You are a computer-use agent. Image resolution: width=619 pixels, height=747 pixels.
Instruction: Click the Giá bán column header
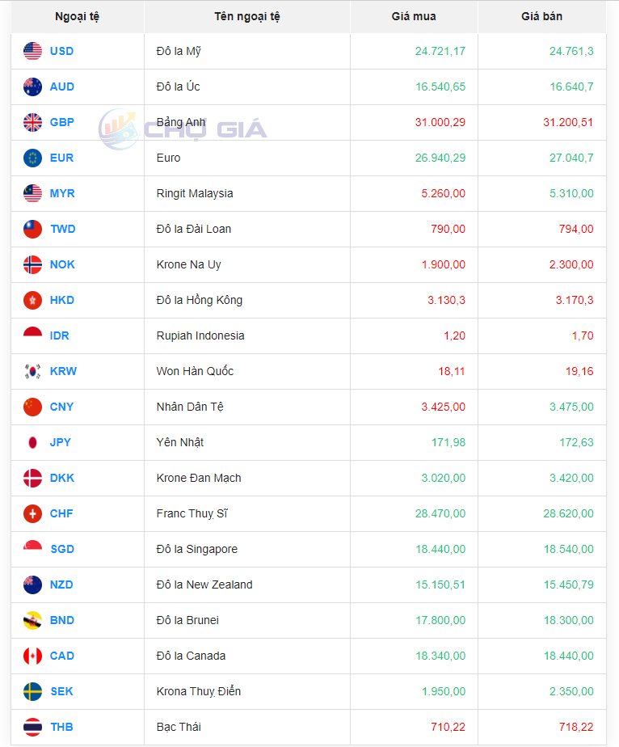tap(541, 16)
